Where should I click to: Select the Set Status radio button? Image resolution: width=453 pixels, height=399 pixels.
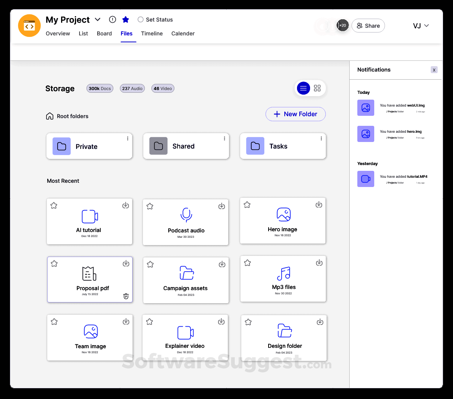point(140,19)
